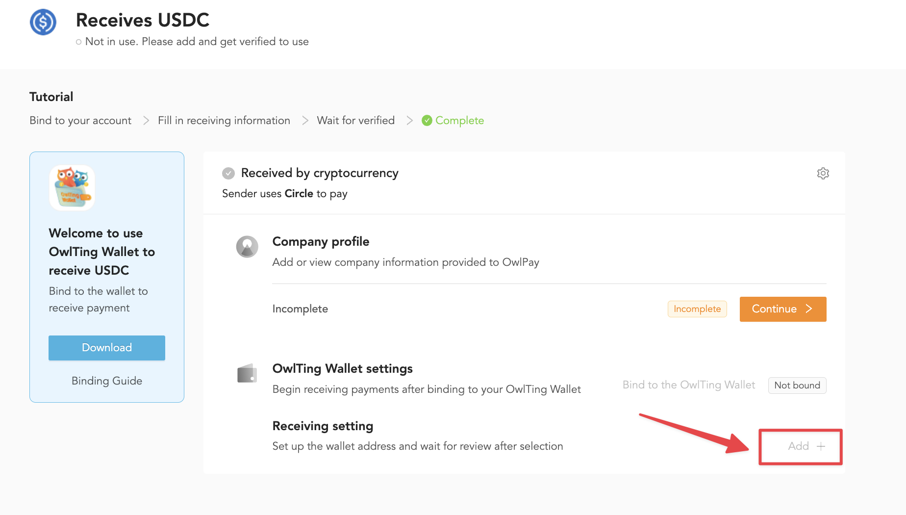The image size is (906, 515).
Task: Open the gear settings icon for cryptocurrency
Action: point(823,173)
